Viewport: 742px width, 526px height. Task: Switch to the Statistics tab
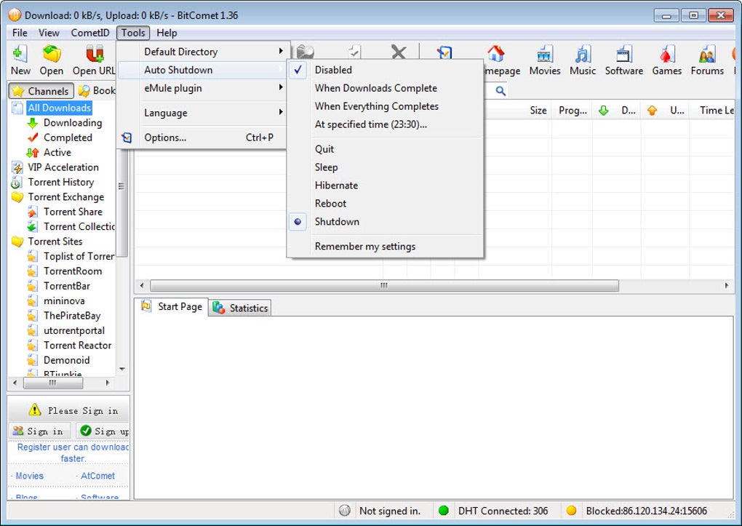[x=240, y=308]
